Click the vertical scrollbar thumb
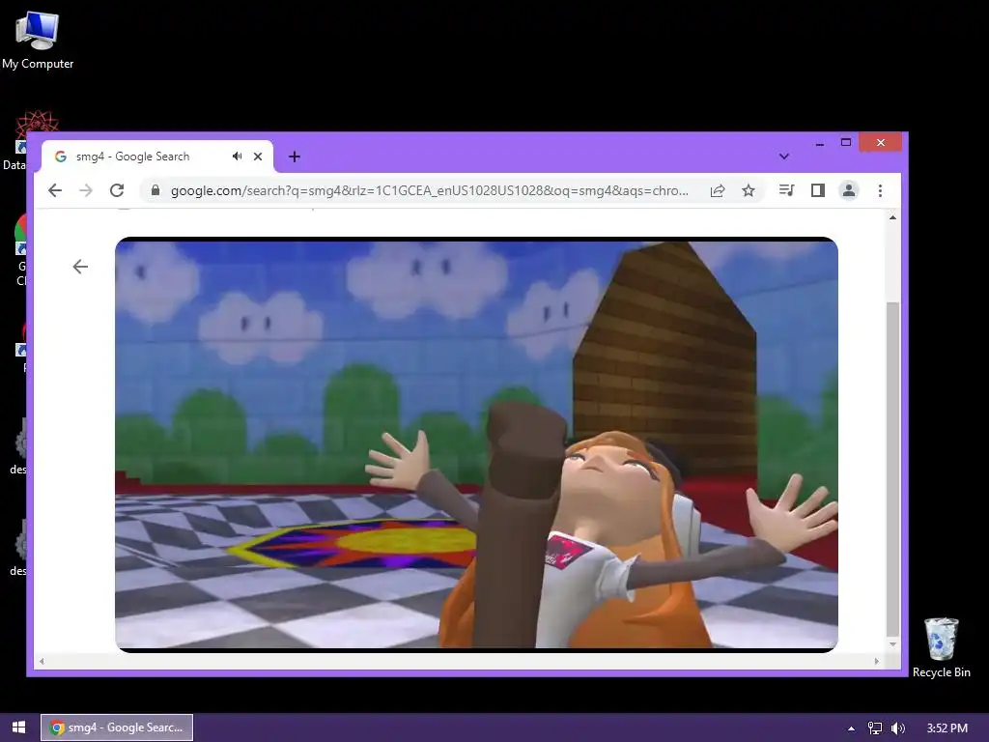 point(892,471)
